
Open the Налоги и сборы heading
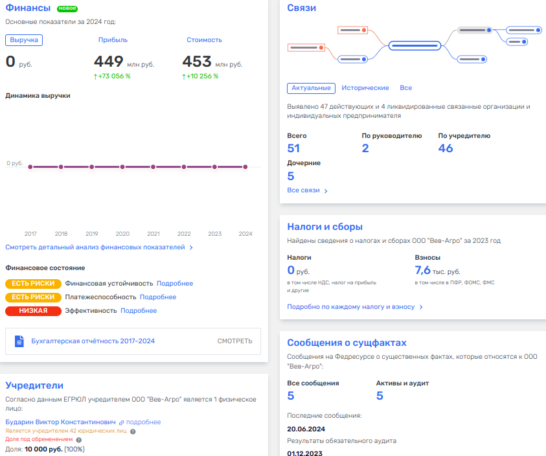(x=324, y=227)
